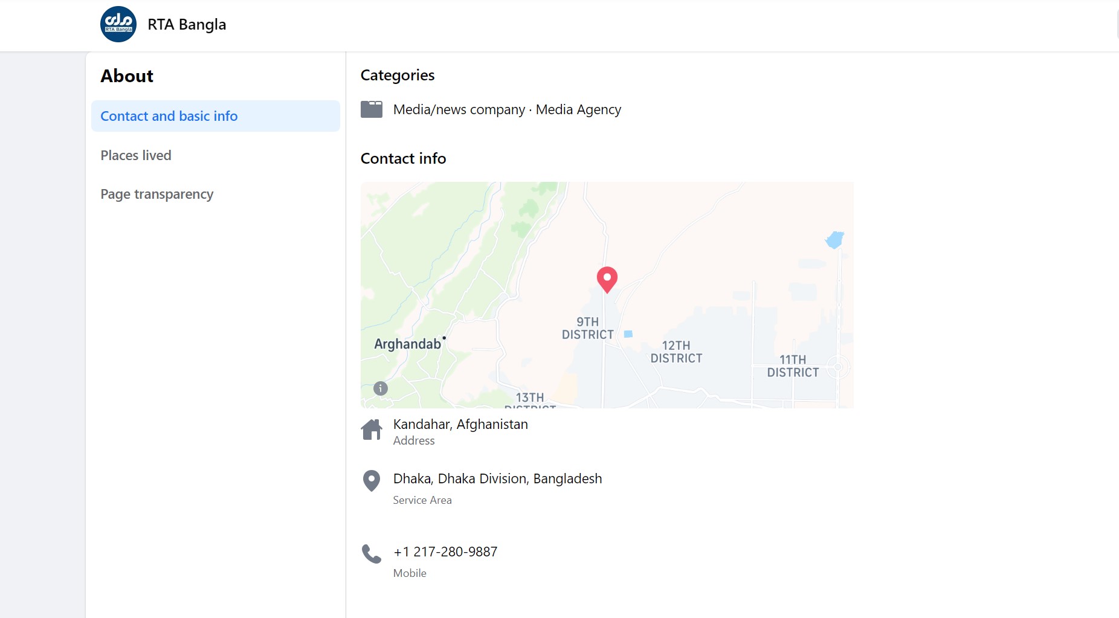Screen dimensions: 1119x618
Task: Click the Arghandab label on map
Action: tap(408, 344)
